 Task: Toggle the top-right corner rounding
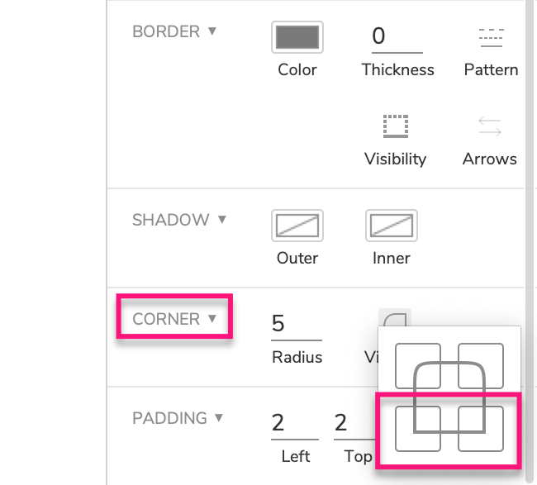click(x=481, y=365)
